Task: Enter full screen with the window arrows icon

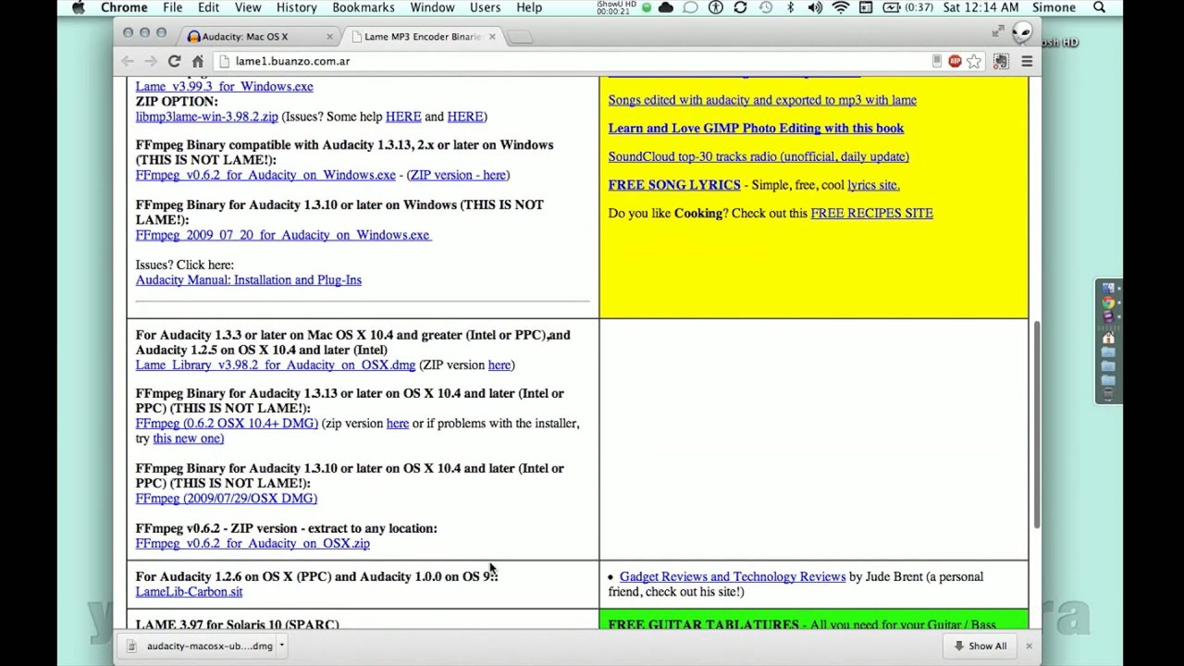Action: pyautogui.click(x=997, y=32)
